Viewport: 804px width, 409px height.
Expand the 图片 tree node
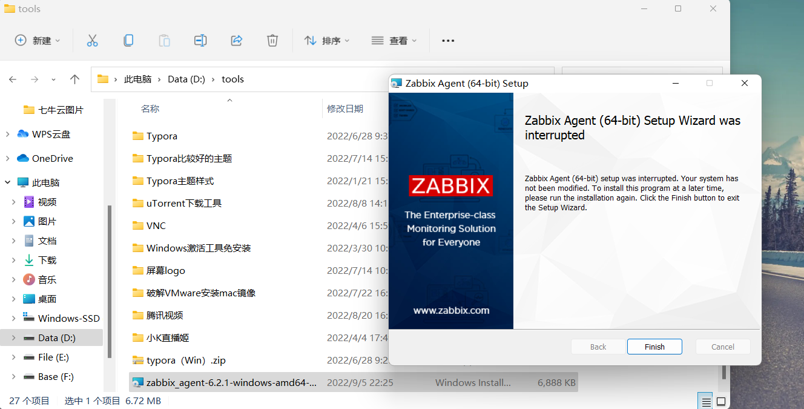pos(14,221)
